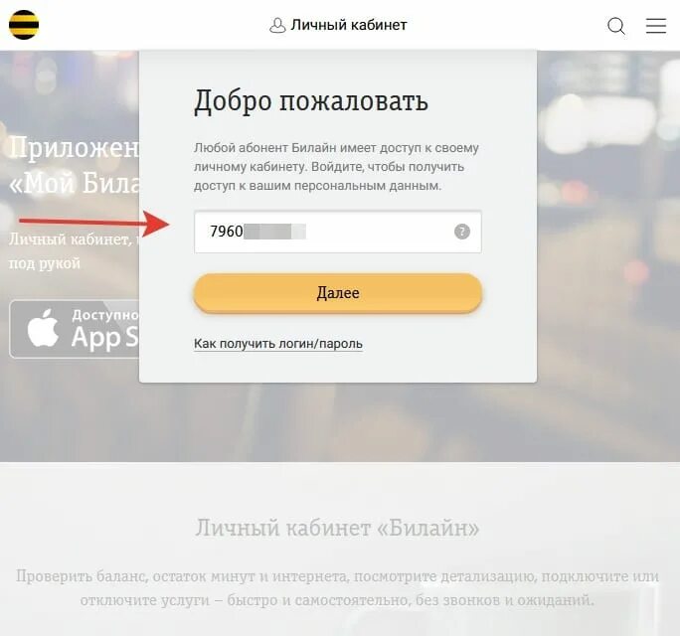
Task: Click the Приложение «Мой Билайн» promo heading
Action: (75, 165)
